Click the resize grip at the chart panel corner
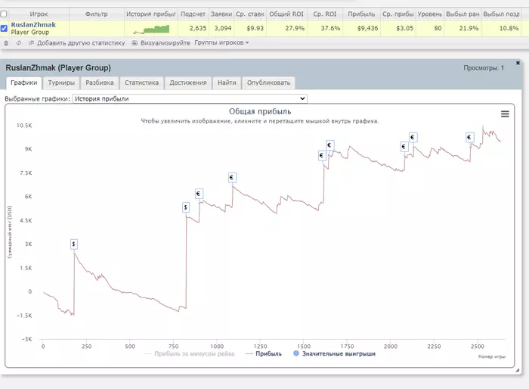Screen dimensions: 529x389 click(x=517, y=370)
